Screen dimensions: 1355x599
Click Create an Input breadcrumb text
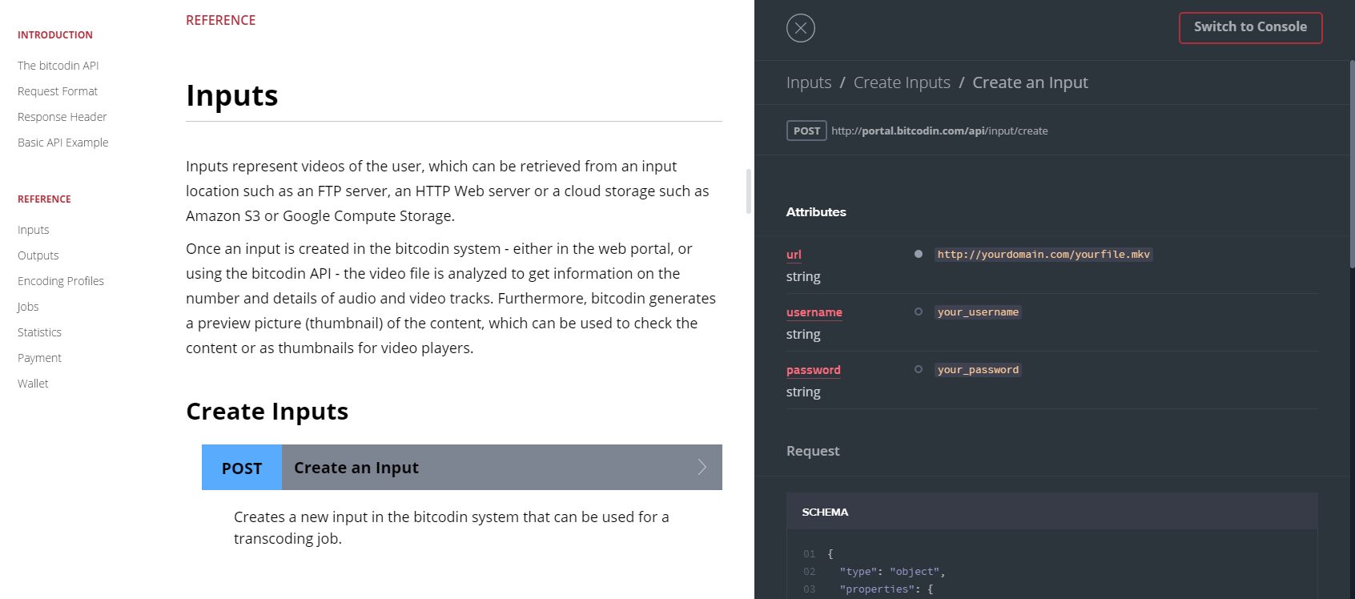[1030, 82]
